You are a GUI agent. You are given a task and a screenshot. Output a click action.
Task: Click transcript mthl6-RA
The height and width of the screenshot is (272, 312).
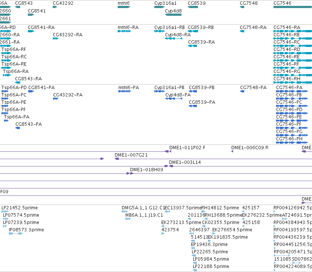coord(128,27)
